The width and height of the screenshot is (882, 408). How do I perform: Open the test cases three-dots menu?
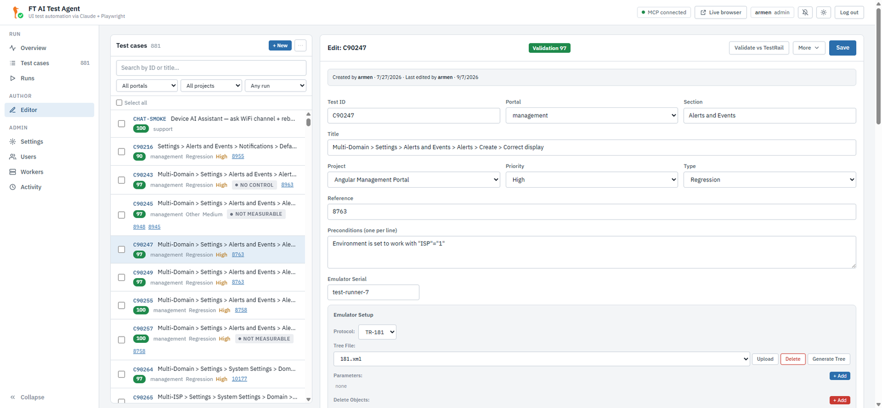tap(300, 46)
